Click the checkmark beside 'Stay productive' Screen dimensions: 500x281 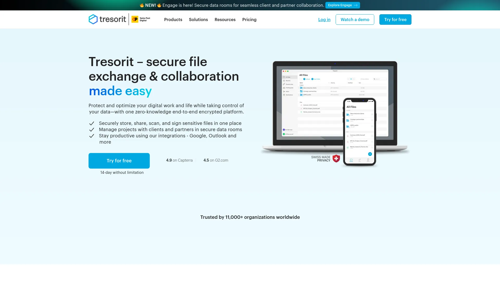[x=92, y=136]
